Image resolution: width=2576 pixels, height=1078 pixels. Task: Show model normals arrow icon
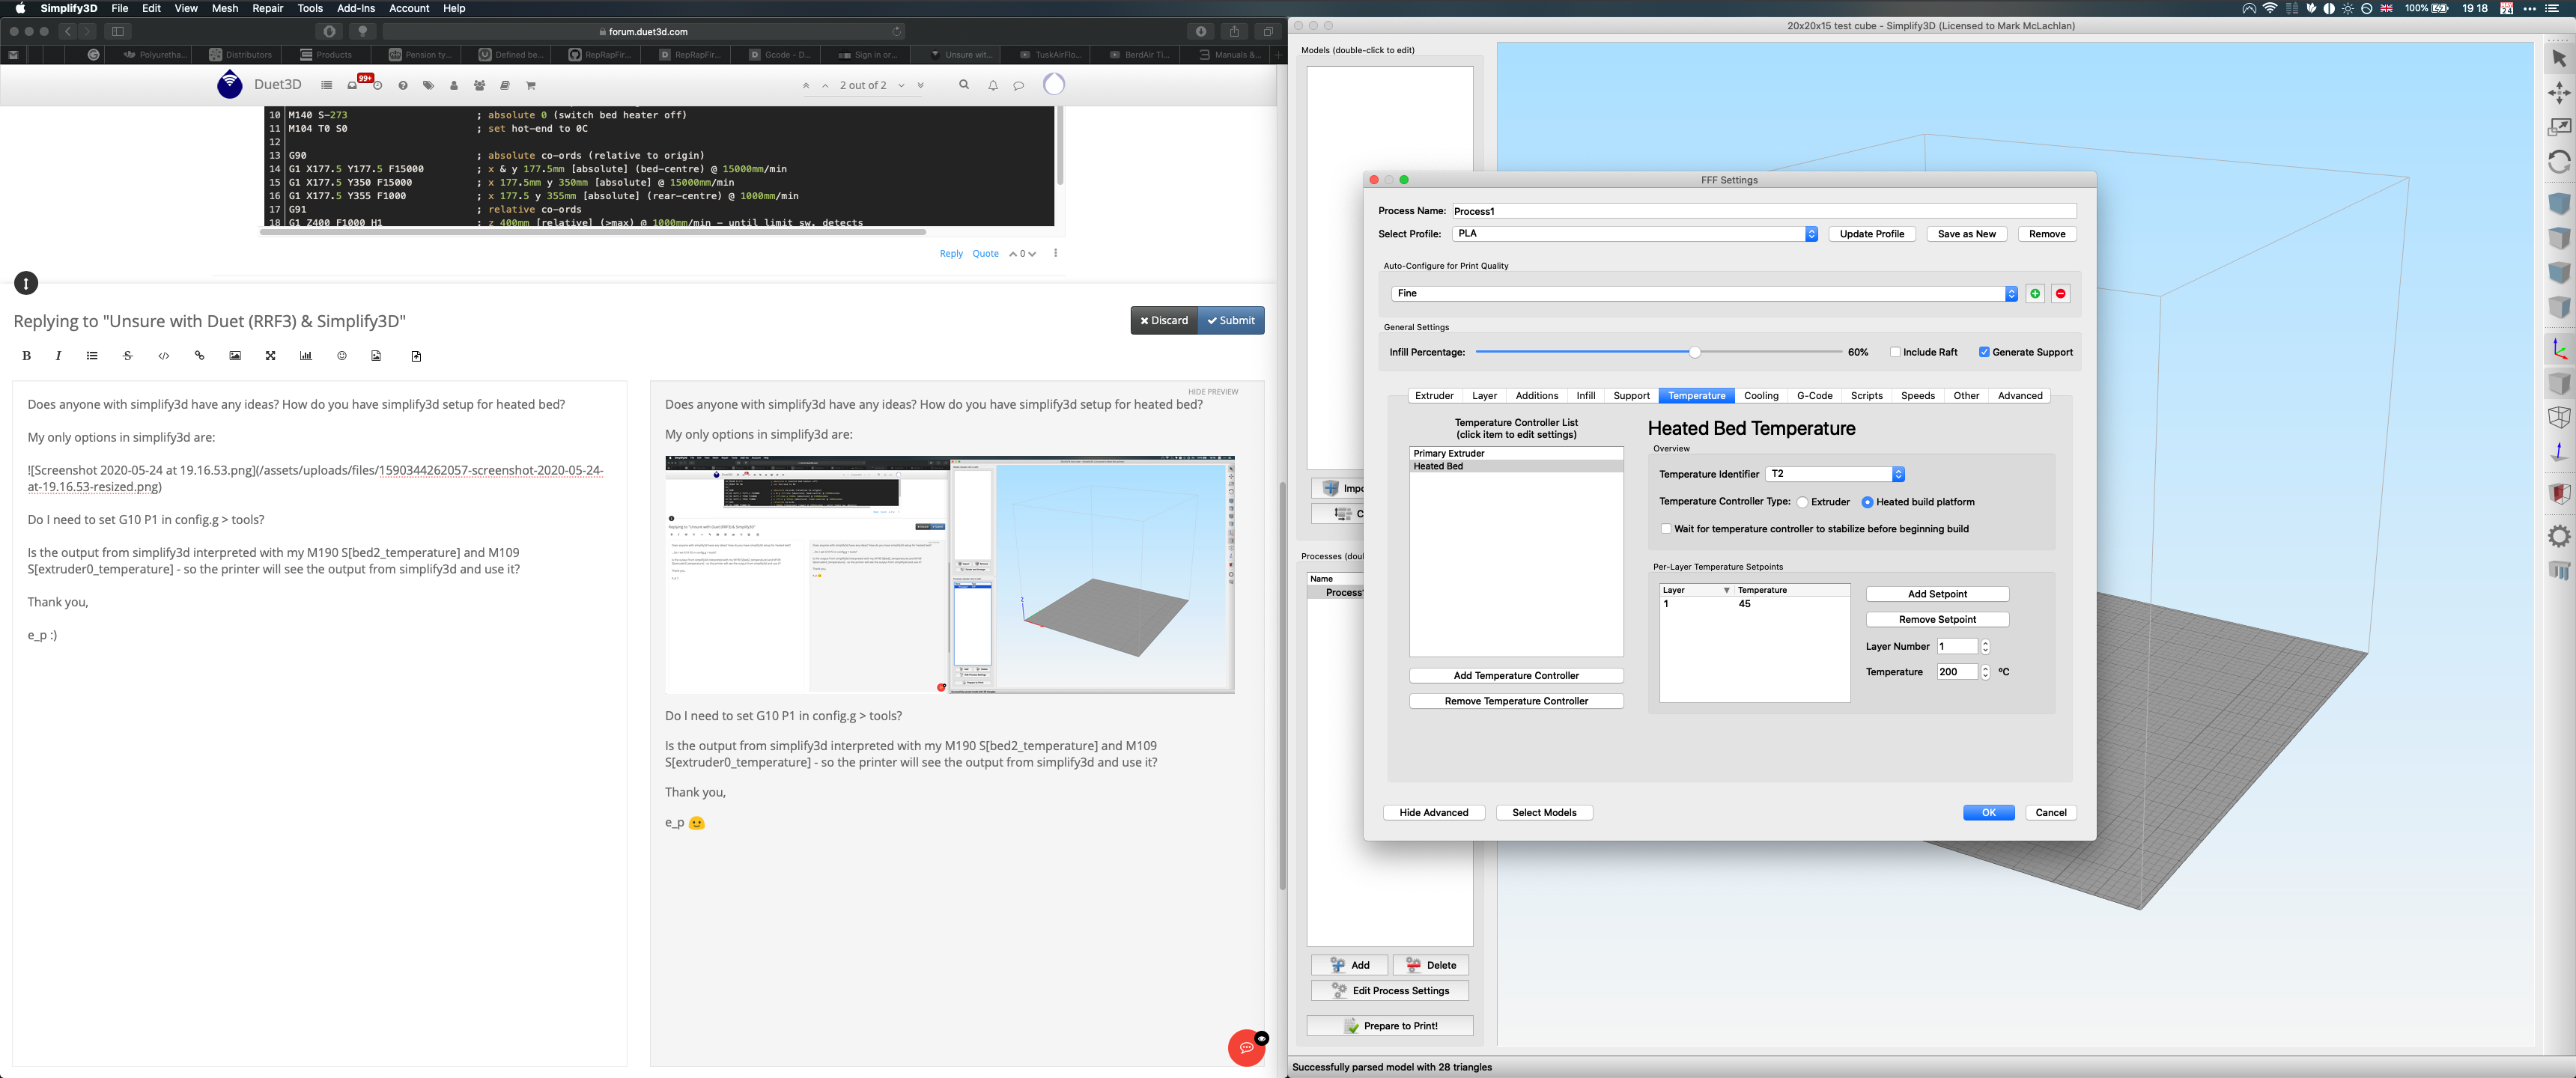[x=2559, y=452]
